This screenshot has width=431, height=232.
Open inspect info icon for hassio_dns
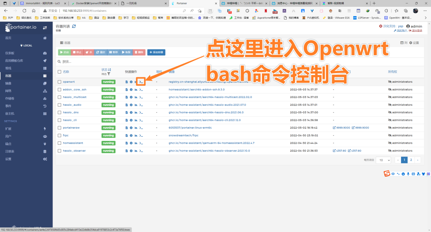coord(131,113)
